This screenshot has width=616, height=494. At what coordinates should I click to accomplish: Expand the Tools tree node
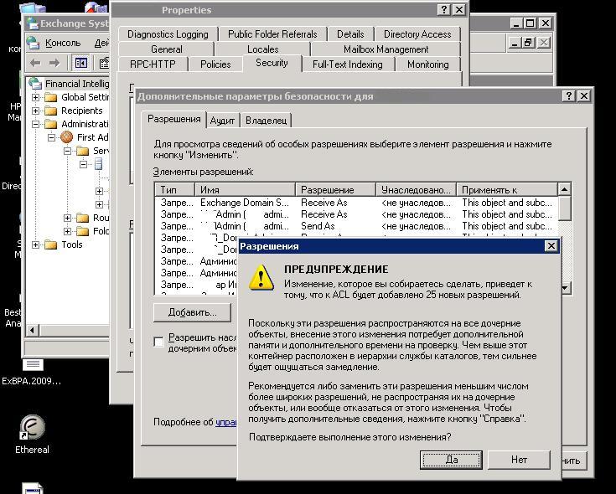point(36,244)
